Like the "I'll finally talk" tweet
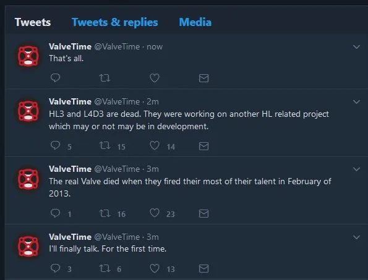This screenshot has width=368, height=280. pyautogui.click(x=155, y=268)
